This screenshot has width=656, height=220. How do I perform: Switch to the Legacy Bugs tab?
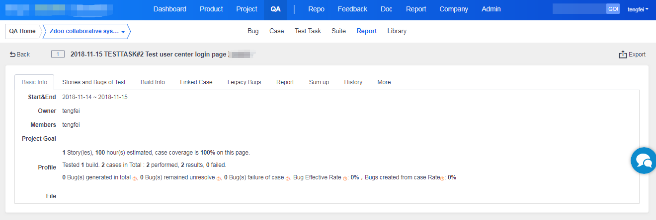[x=244, y=82]
